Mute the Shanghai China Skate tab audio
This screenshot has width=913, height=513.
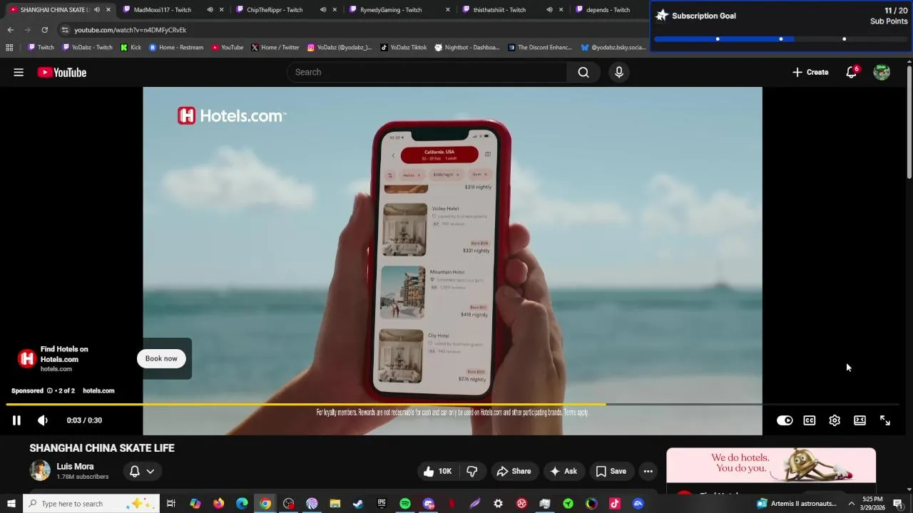(x=96, y=10)
